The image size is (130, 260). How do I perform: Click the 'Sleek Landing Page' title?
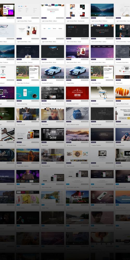pyautogui.click(x=22, y=104)
